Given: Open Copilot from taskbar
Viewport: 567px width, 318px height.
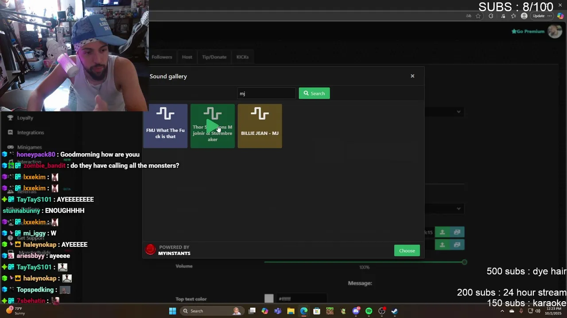Looking at the screenshot, I should pyautogui.click(x=265, y=311).
